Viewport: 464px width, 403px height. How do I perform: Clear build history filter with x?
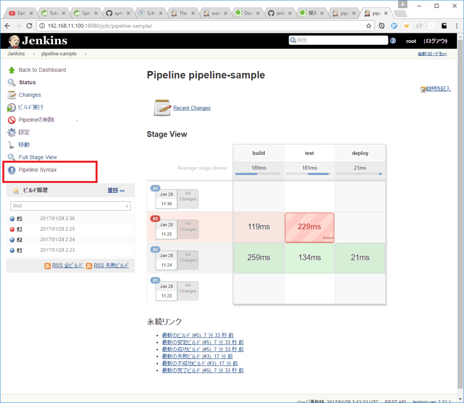(x=127, y=206)
